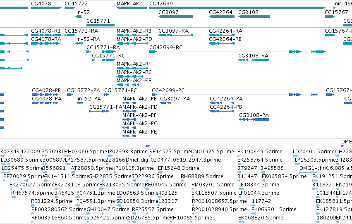
Task: Select the LP18344.3prime EST label
Action: 259,185
